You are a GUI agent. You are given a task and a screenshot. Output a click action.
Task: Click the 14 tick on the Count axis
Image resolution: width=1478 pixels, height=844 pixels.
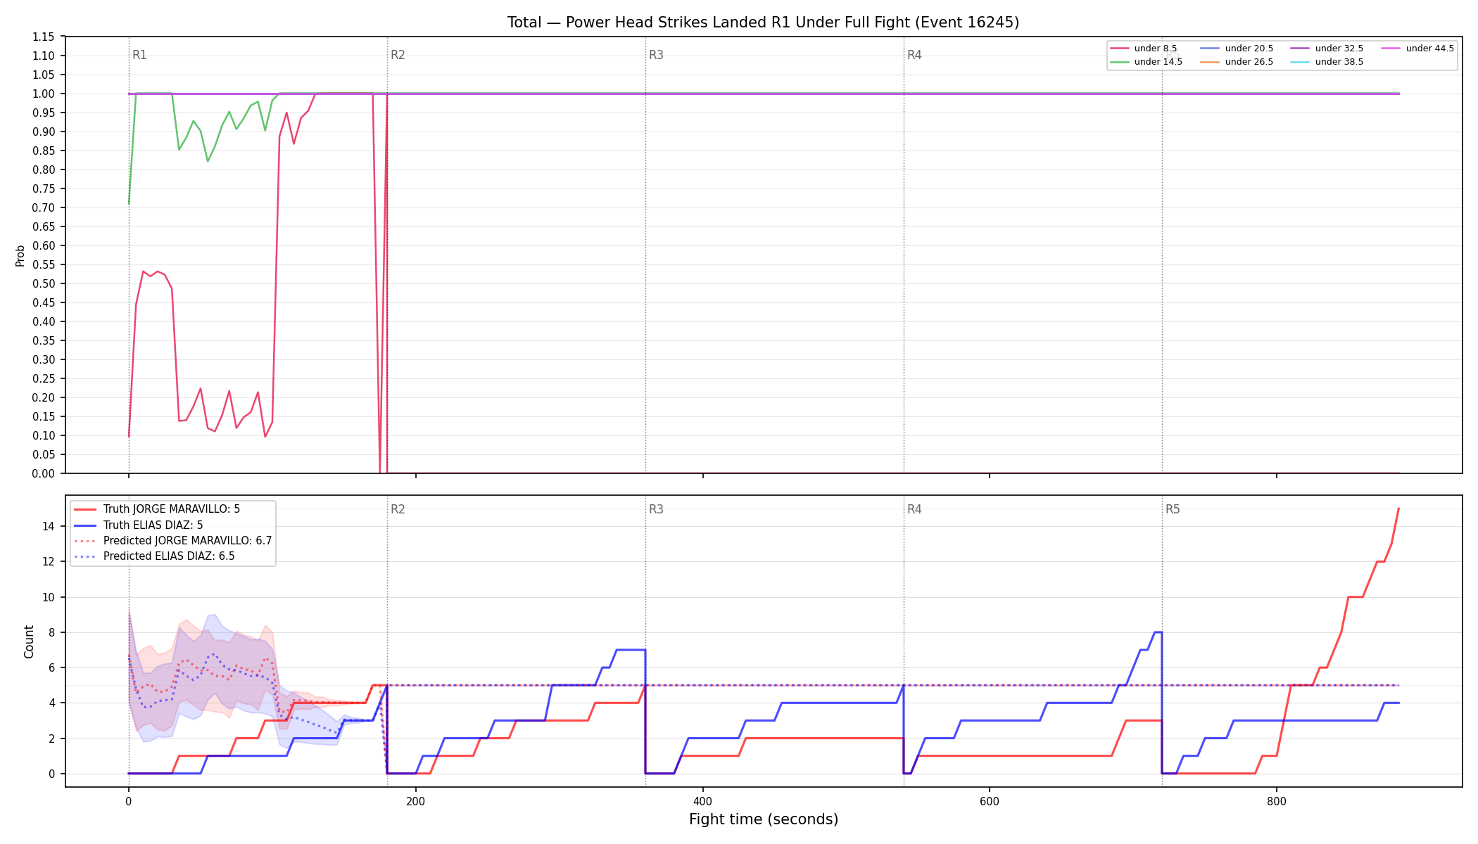point(49,526)
